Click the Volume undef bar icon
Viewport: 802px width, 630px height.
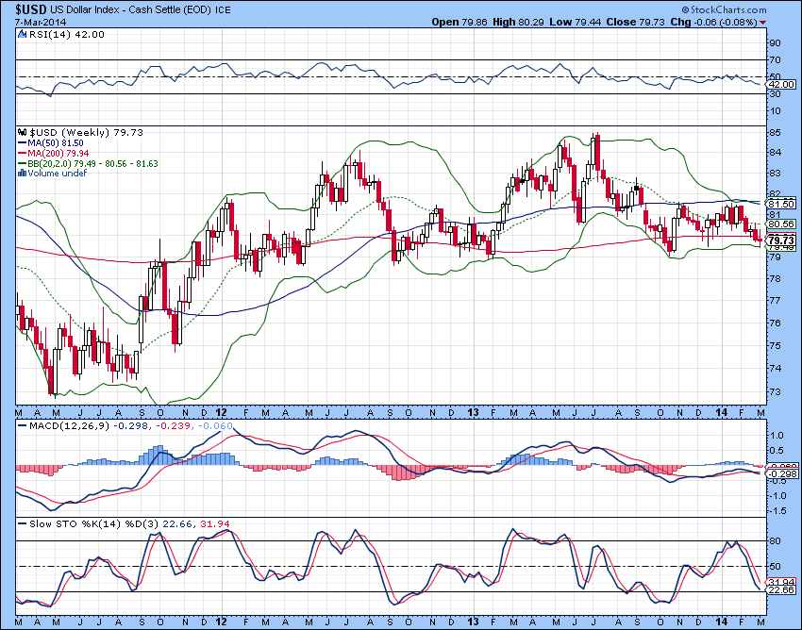pyautogui.click(x=22, y=174)
